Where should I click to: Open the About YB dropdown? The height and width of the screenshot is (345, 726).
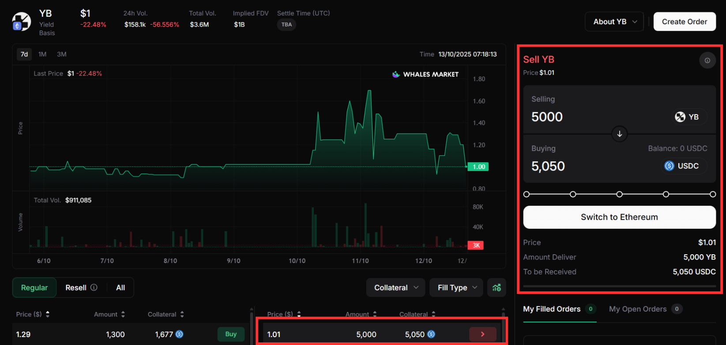614,22
